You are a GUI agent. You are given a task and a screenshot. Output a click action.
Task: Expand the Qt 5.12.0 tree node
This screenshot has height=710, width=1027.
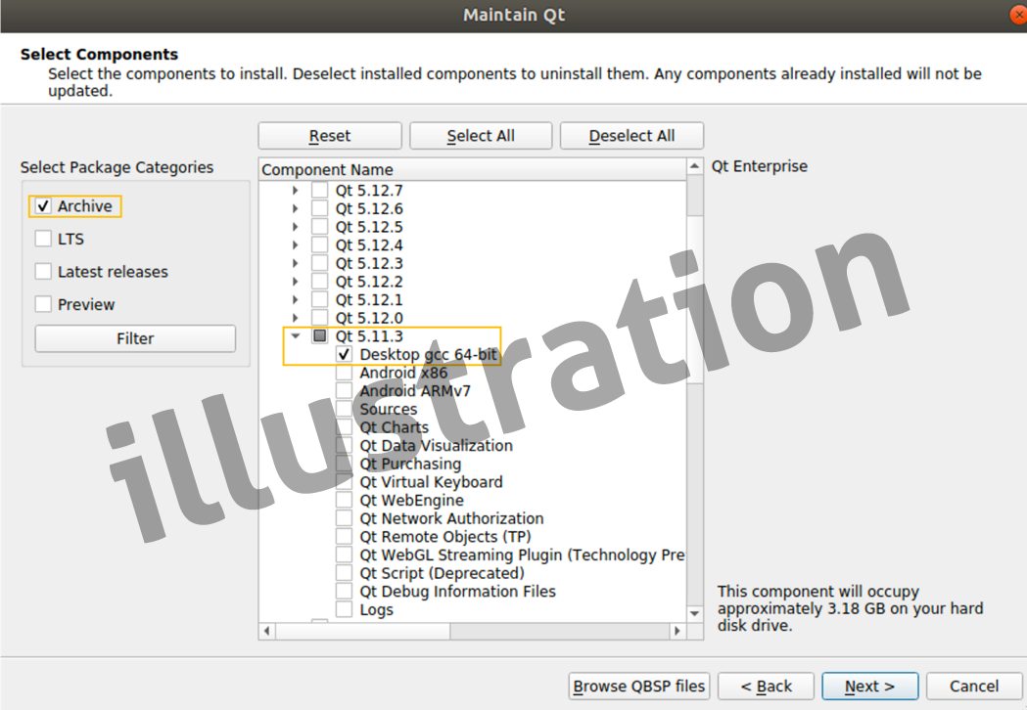pos(296,318)
